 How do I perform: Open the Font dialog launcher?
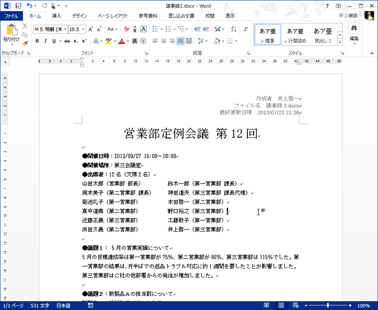pos(146,53)
